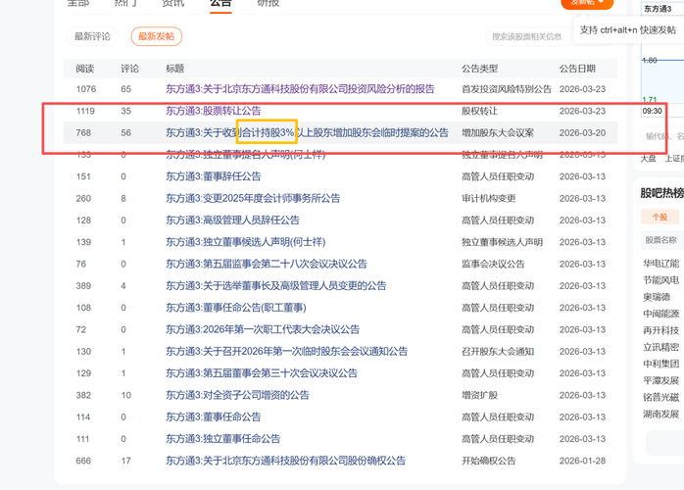Open 关于召开2026年第一次临时股东会会议通知公告
The image size is (684, 490).
286,351
